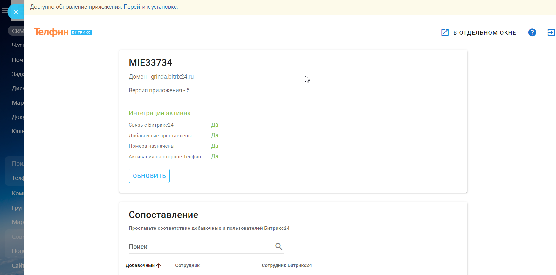This screenshot has width=556, height=275.
Task: Follow the Перейти к установке link
Action: tap(151, 7)
